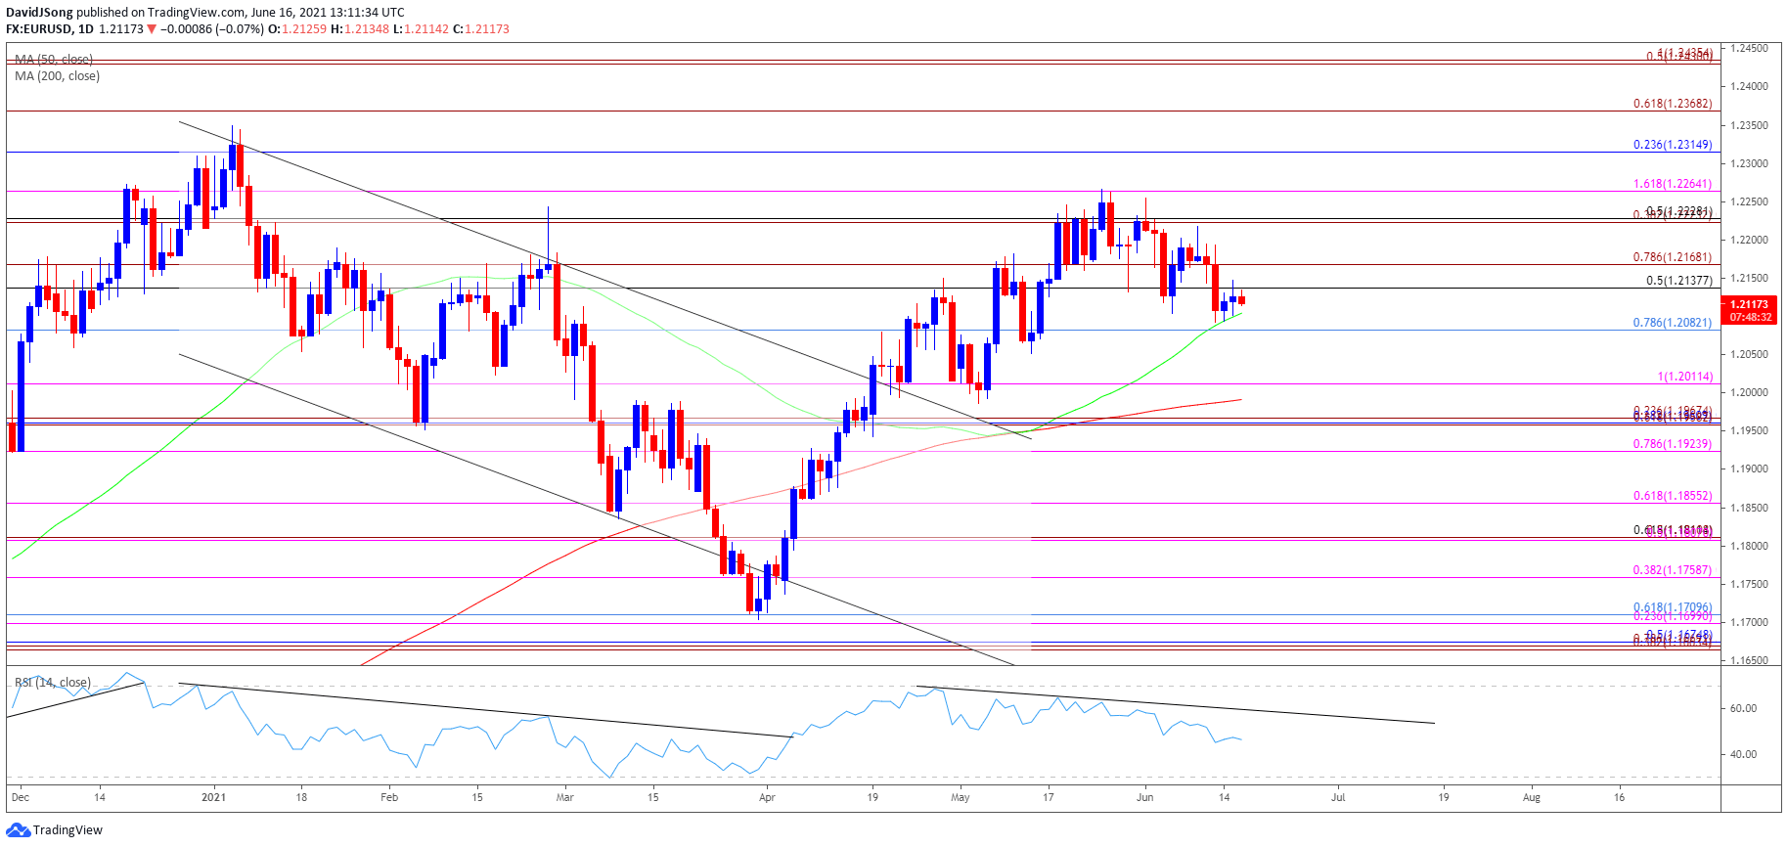
Task: Select the 0.618(1.17096) Fibonacci label
Action: point(1673,607)
